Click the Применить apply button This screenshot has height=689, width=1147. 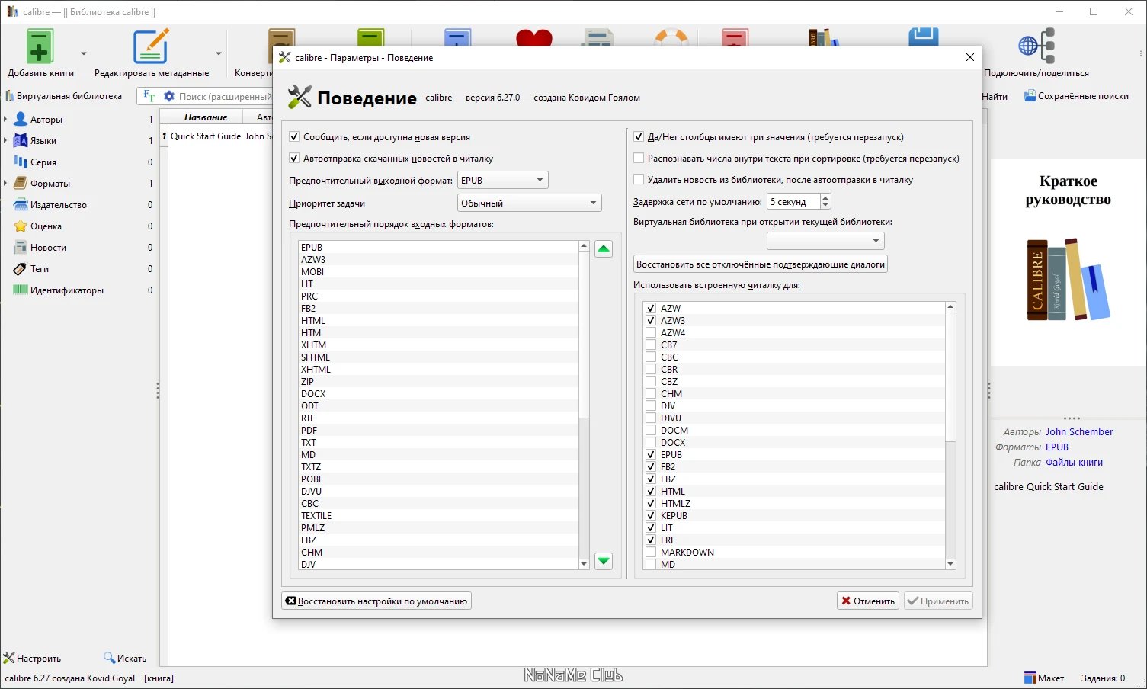[938, 601]
